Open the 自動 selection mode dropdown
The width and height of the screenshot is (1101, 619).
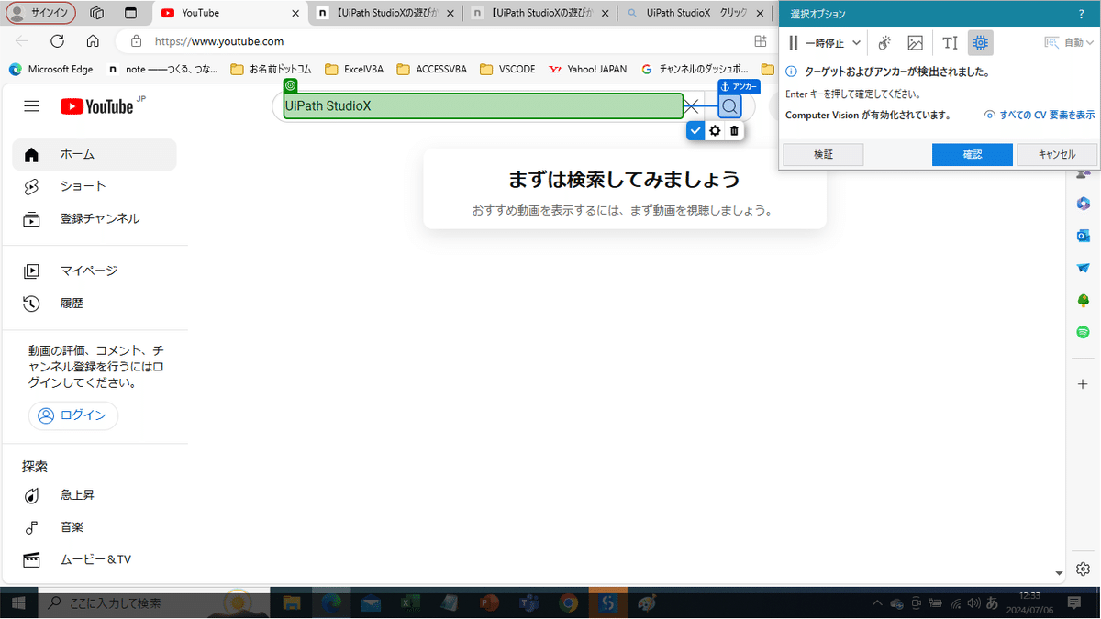tap(1069, 43)
